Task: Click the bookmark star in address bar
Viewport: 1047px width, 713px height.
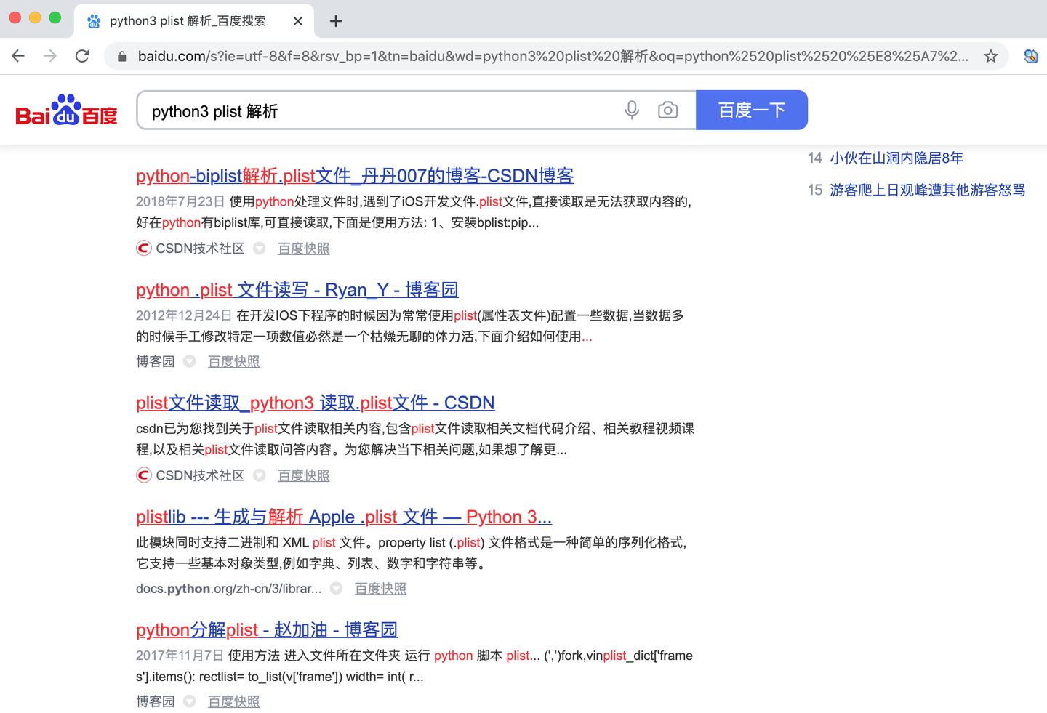Action: pos(990,56)
